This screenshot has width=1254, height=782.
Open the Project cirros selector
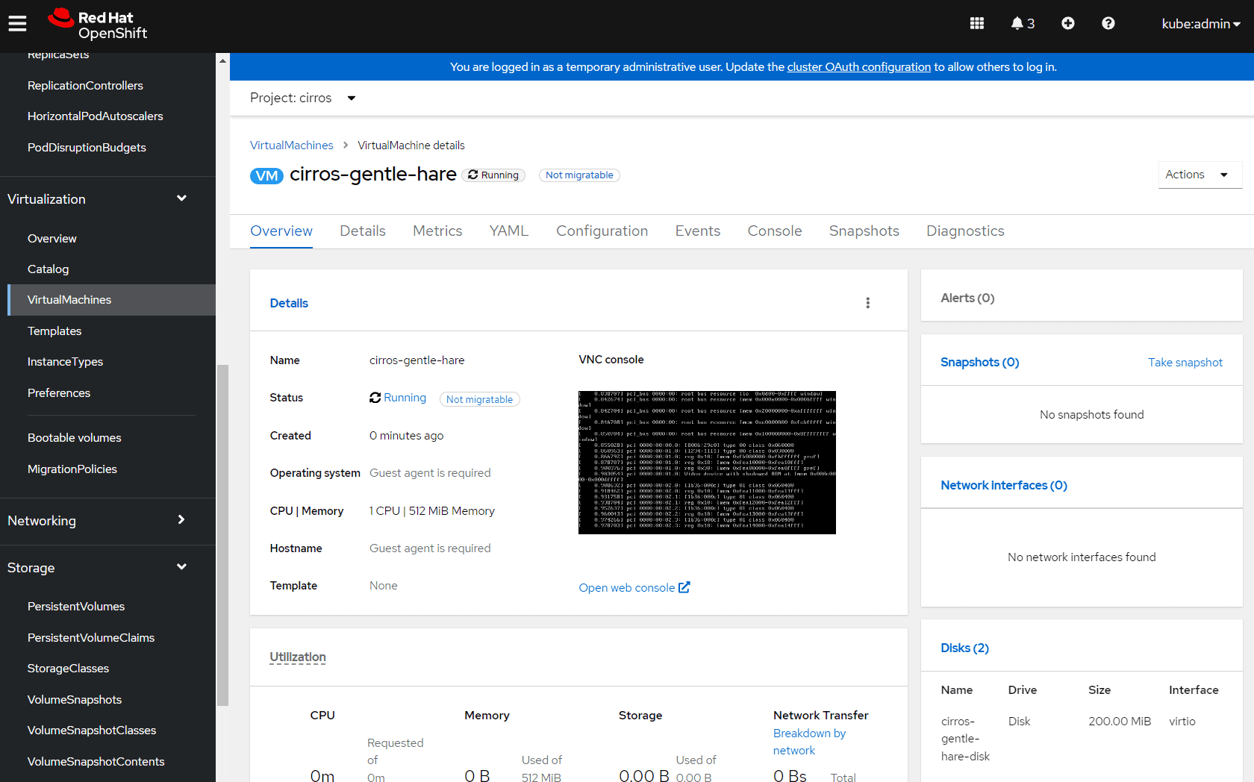tap(302, 98)
